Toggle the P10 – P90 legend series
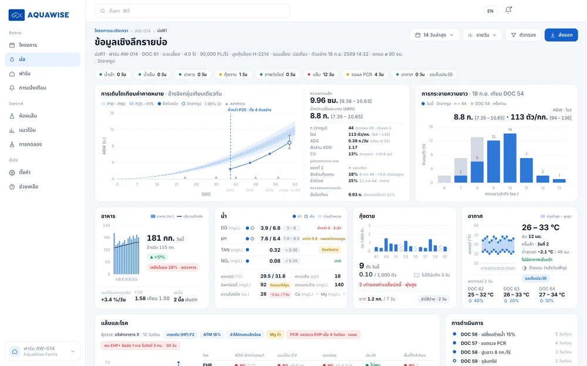The image size is (587, 366). [113, 104]
